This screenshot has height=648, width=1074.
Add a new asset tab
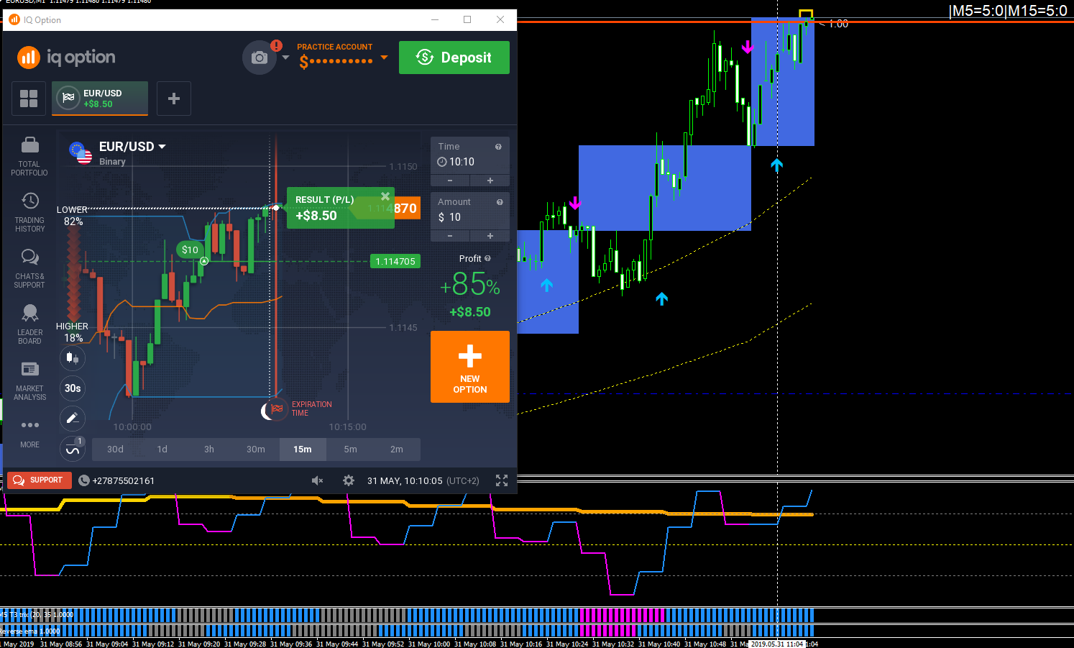click(x=174, y=99)
